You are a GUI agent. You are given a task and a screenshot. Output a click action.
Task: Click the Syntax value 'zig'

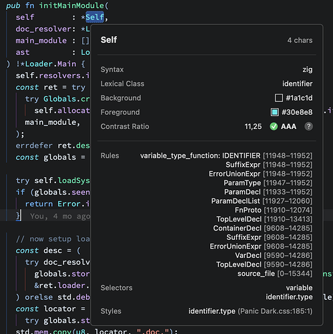(x=308, y=69)
